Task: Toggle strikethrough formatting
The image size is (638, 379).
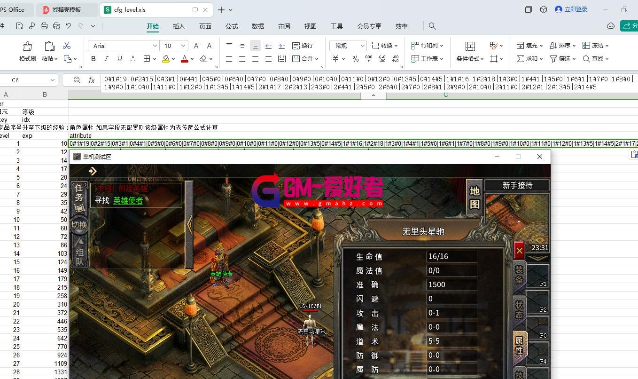Action: click(133, 59)
